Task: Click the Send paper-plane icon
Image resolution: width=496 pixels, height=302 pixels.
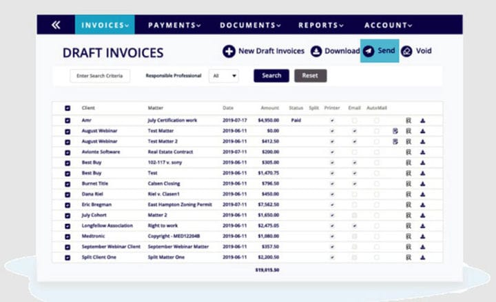Action: 369,51
